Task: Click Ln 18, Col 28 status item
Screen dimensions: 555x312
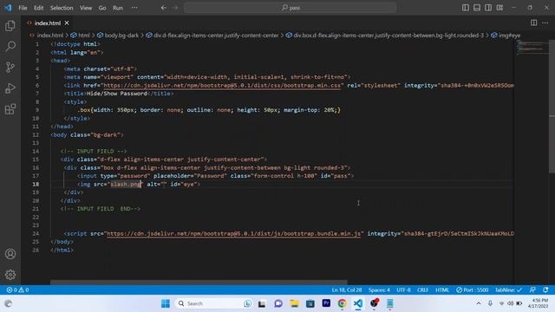Action: pyautogui.click(x=347, y=289)
